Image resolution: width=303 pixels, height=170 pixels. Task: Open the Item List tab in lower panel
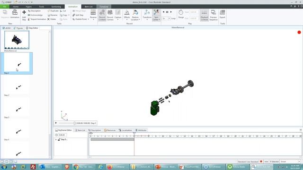[x=80, y=130]
